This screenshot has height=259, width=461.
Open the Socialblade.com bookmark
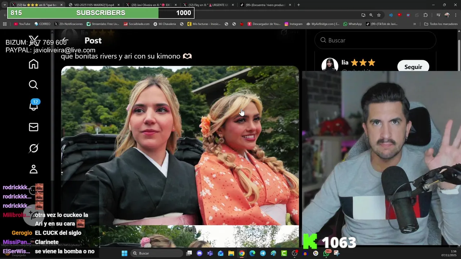tap(136, 24)
